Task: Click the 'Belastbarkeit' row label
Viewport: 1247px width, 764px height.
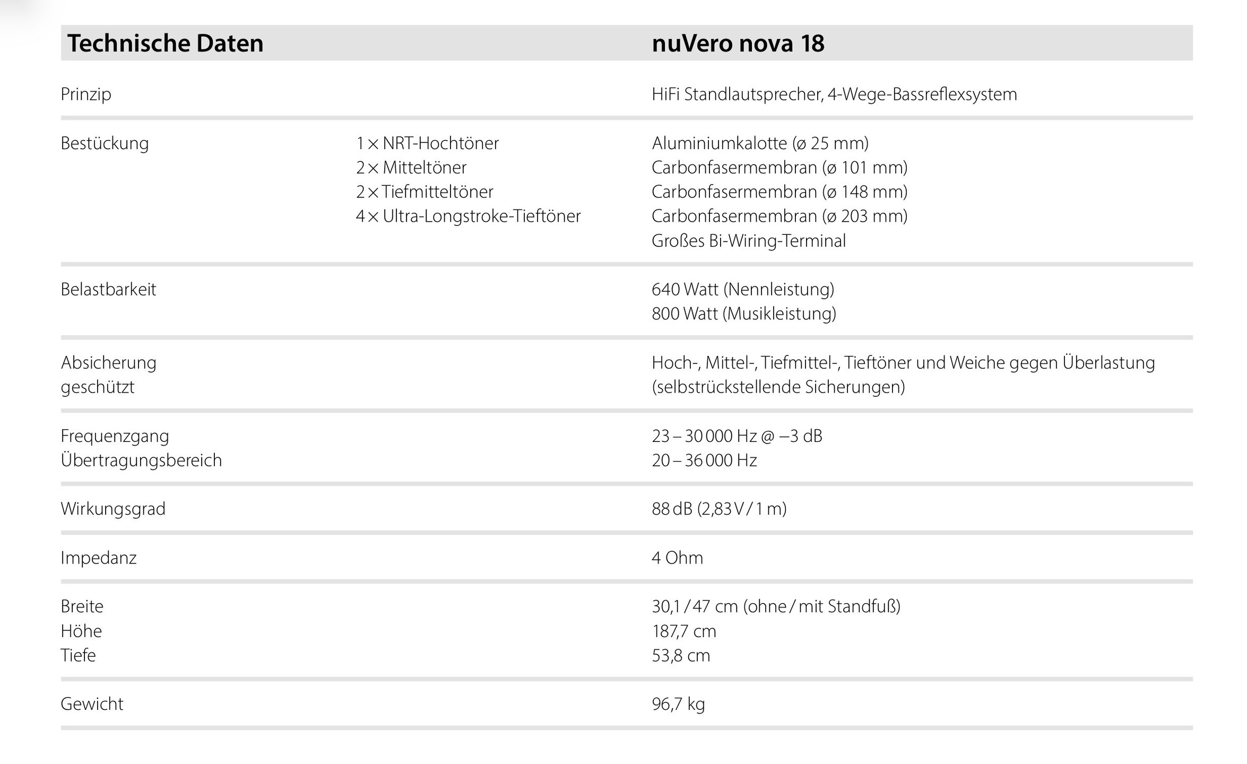Action: coord(108,289)
